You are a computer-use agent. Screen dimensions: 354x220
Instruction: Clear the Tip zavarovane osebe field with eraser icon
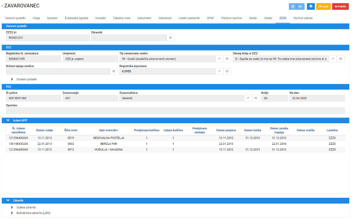[219, 59]
